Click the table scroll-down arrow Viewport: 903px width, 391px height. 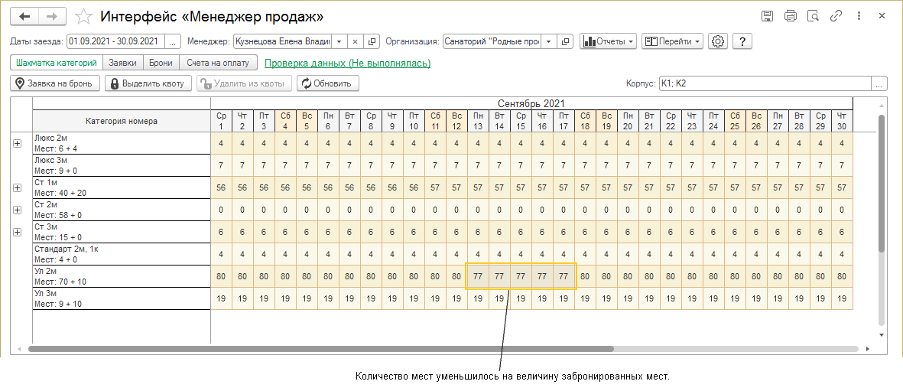[x=881, y=334]
